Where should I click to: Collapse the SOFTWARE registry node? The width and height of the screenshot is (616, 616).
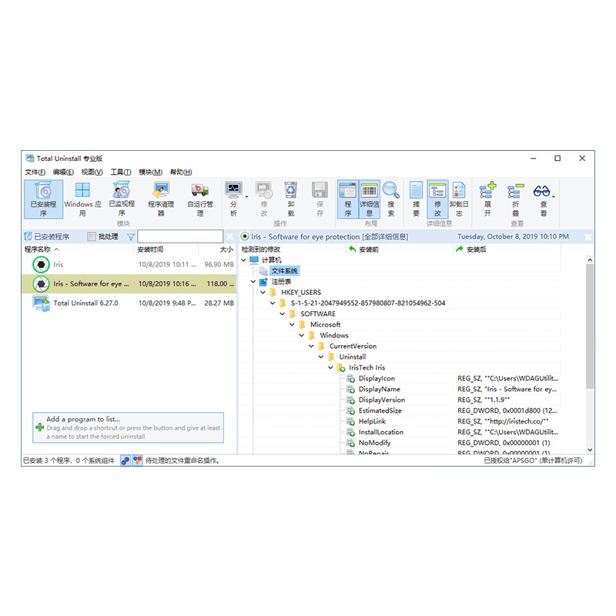(x=283, y=314)
